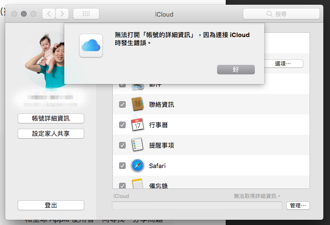
Task: Click the 帳號詳細資訊 button
Action: [51, 118]
